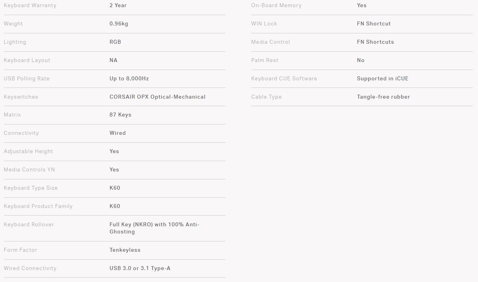Select the '87 Keys' matrix value

pyautogui.click(x=120, y=115)
